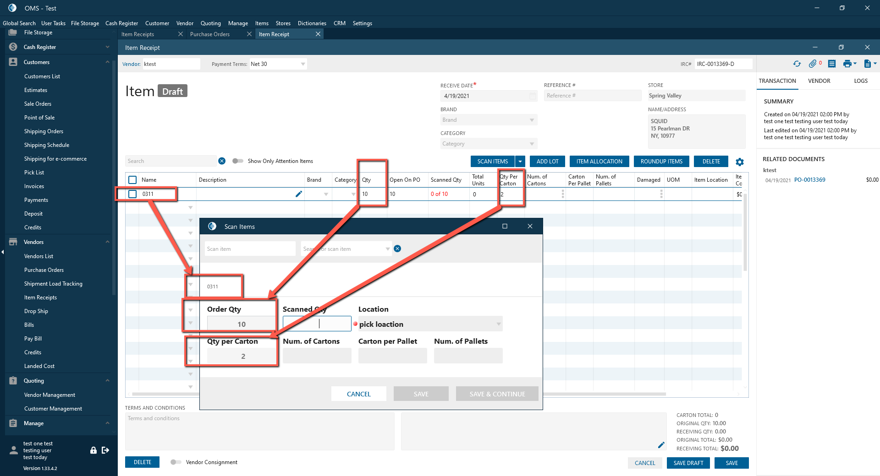Click the SAVE DRAFT button
The image size is (880, 476).
click(688, 463)
